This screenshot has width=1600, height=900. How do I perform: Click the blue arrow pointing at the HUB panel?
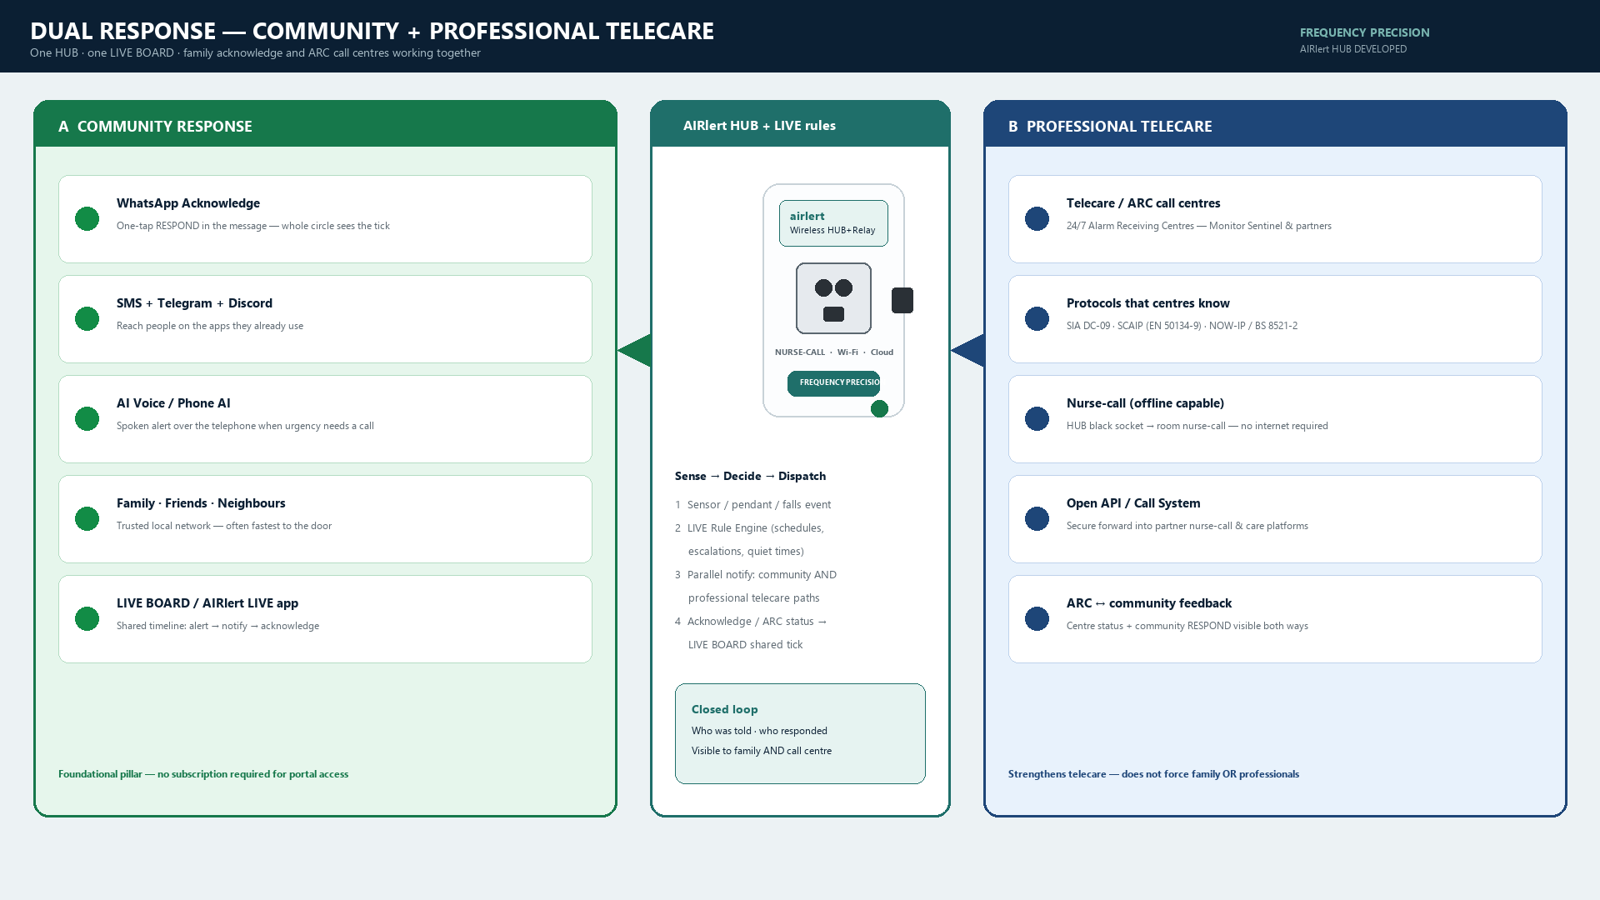(x=968, y=351)
